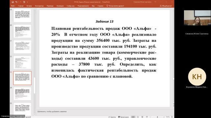Click the thumbnail pane scrollbar handle
The width and height of the screenshot is (211, 118).
point(35,85)
